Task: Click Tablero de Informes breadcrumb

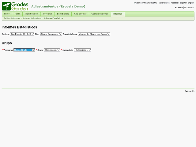Action: [12, 18]
